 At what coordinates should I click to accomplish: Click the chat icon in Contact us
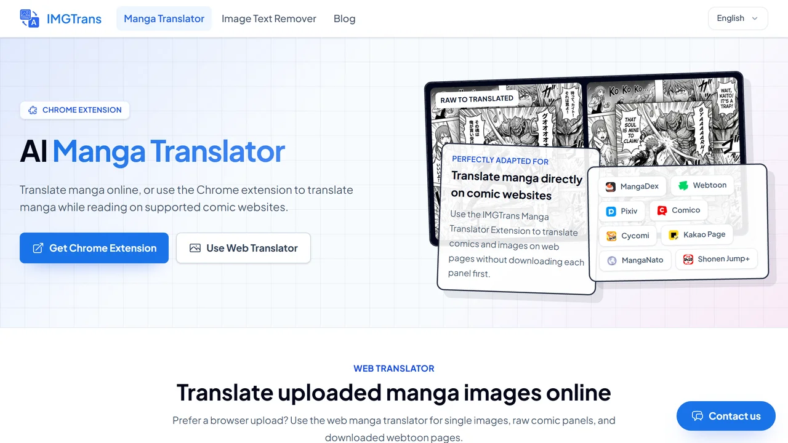click(698, 416)
